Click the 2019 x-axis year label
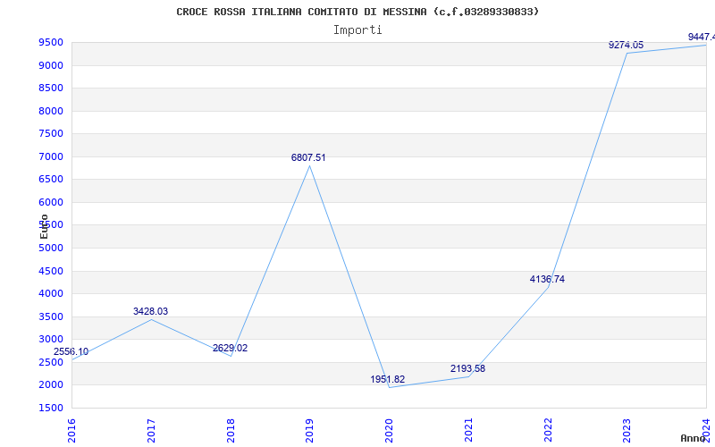This screenshot has height=447, width=715. (309, 431)
